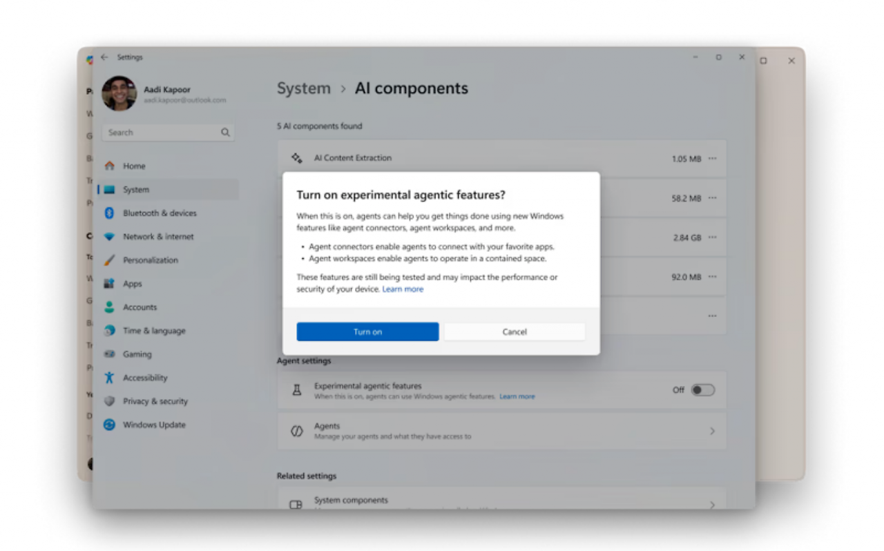The height and width of the screenshot is (551, 884).
Task: Click the AI Content Extraction sparkle icon
Action: point(297,158)
